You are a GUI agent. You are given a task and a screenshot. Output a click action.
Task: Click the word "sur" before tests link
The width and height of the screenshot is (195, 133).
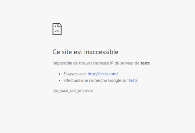click(125, 80)
